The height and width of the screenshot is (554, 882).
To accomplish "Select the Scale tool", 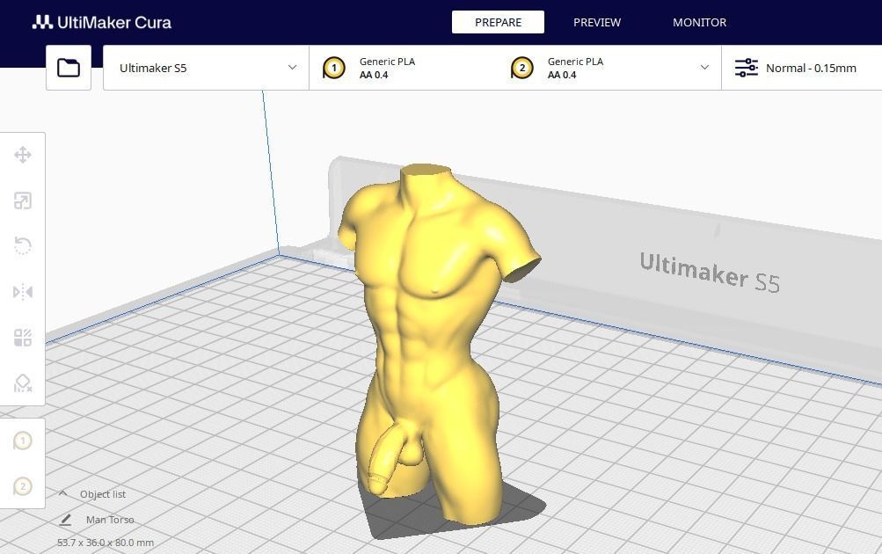I will 23,200.
